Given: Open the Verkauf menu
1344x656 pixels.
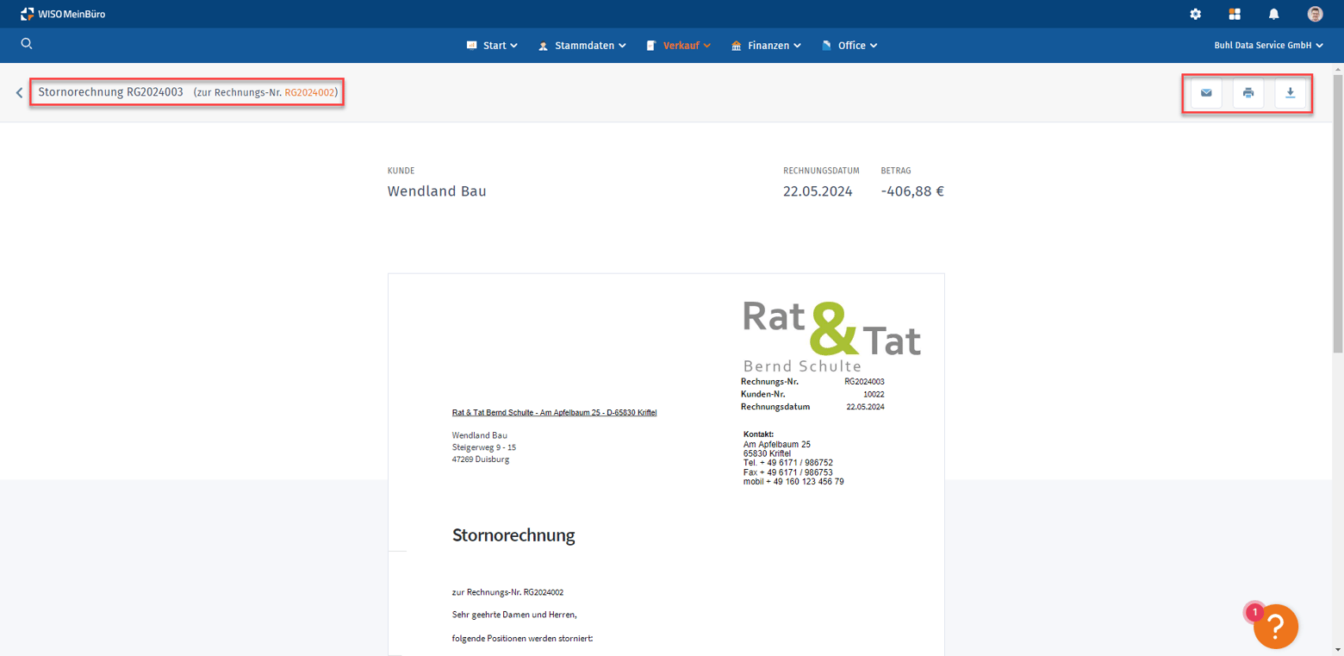Looking at the screenshot, I should (x=679, y=46).
